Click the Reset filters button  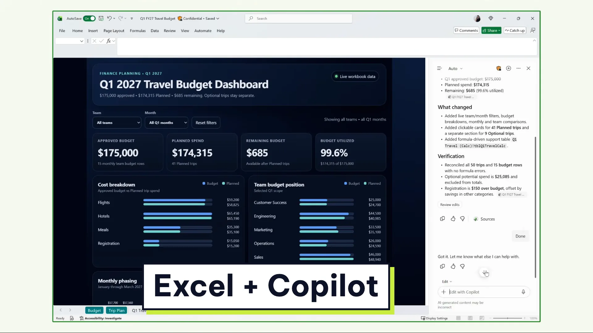coord(206,123)
